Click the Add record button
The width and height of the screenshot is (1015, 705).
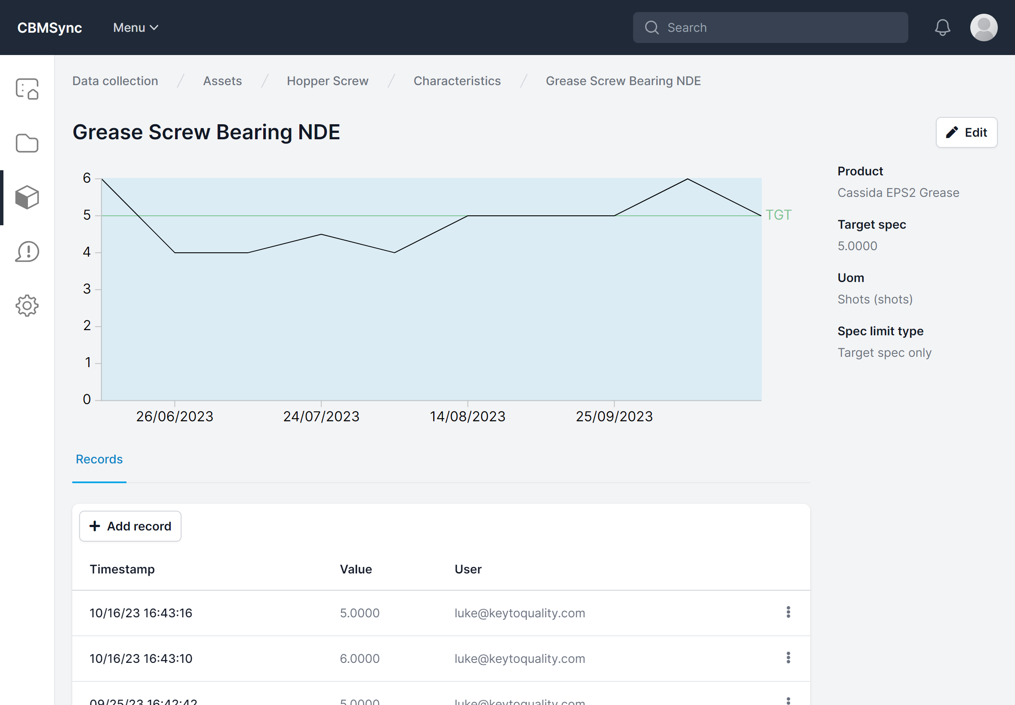[130, 526]
